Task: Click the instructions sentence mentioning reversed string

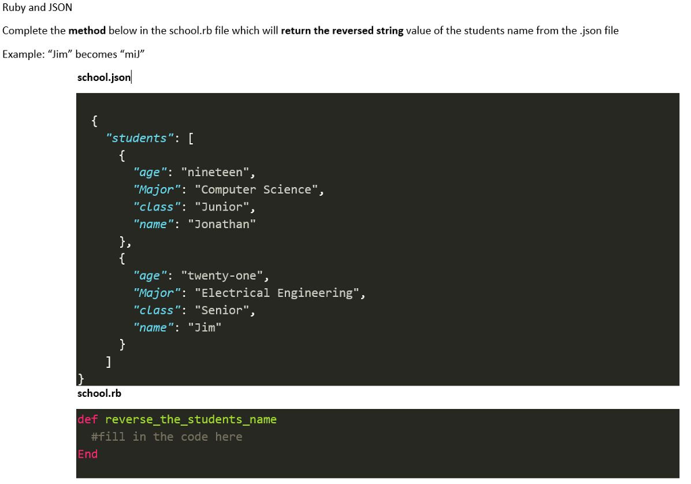Action: (310, 30)
